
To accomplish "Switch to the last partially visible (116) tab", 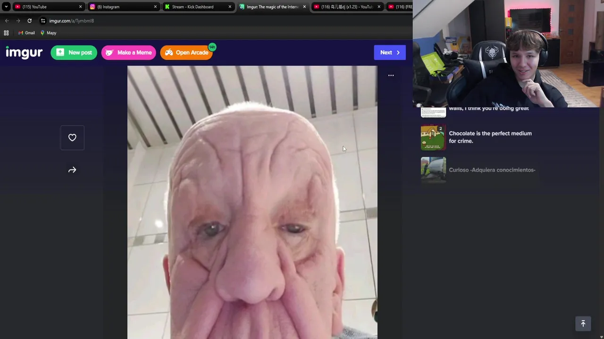I will click(x=400, y=7).
